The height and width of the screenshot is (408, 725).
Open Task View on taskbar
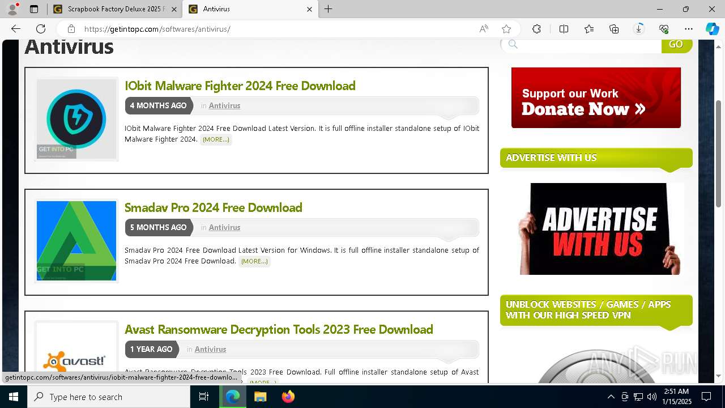204,397
